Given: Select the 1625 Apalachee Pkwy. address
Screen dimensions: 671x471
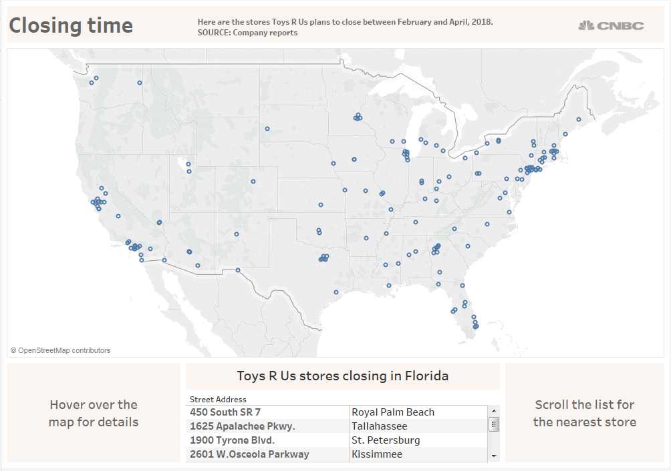Looking at the screenshot, I should 242,426.
